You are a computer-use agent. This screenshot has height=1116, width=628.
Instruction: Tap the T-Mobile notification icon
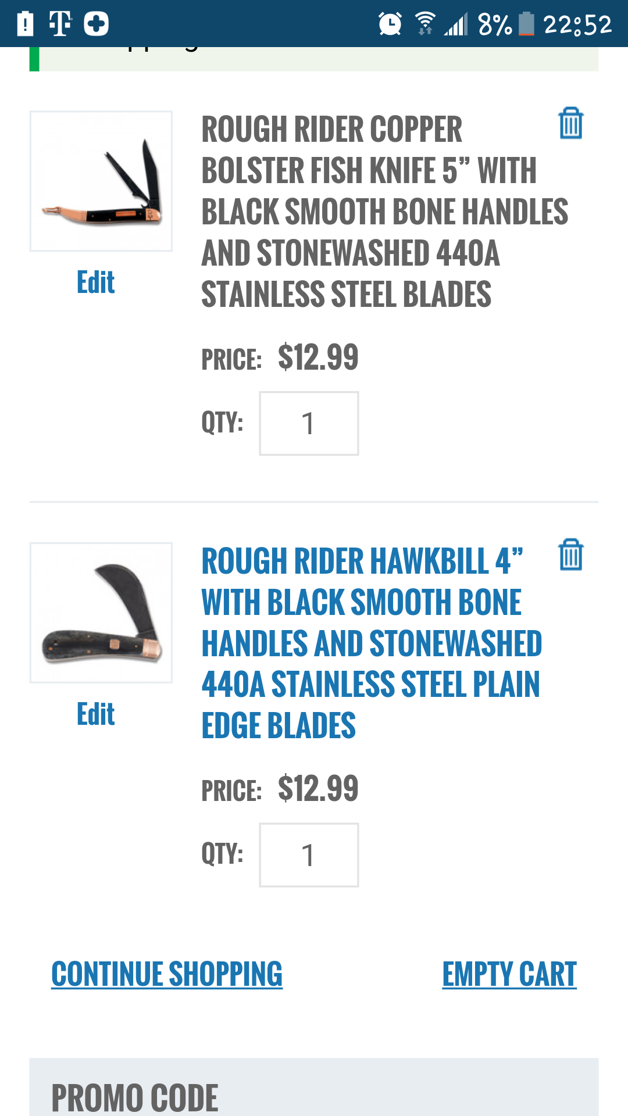pos(60,24)
